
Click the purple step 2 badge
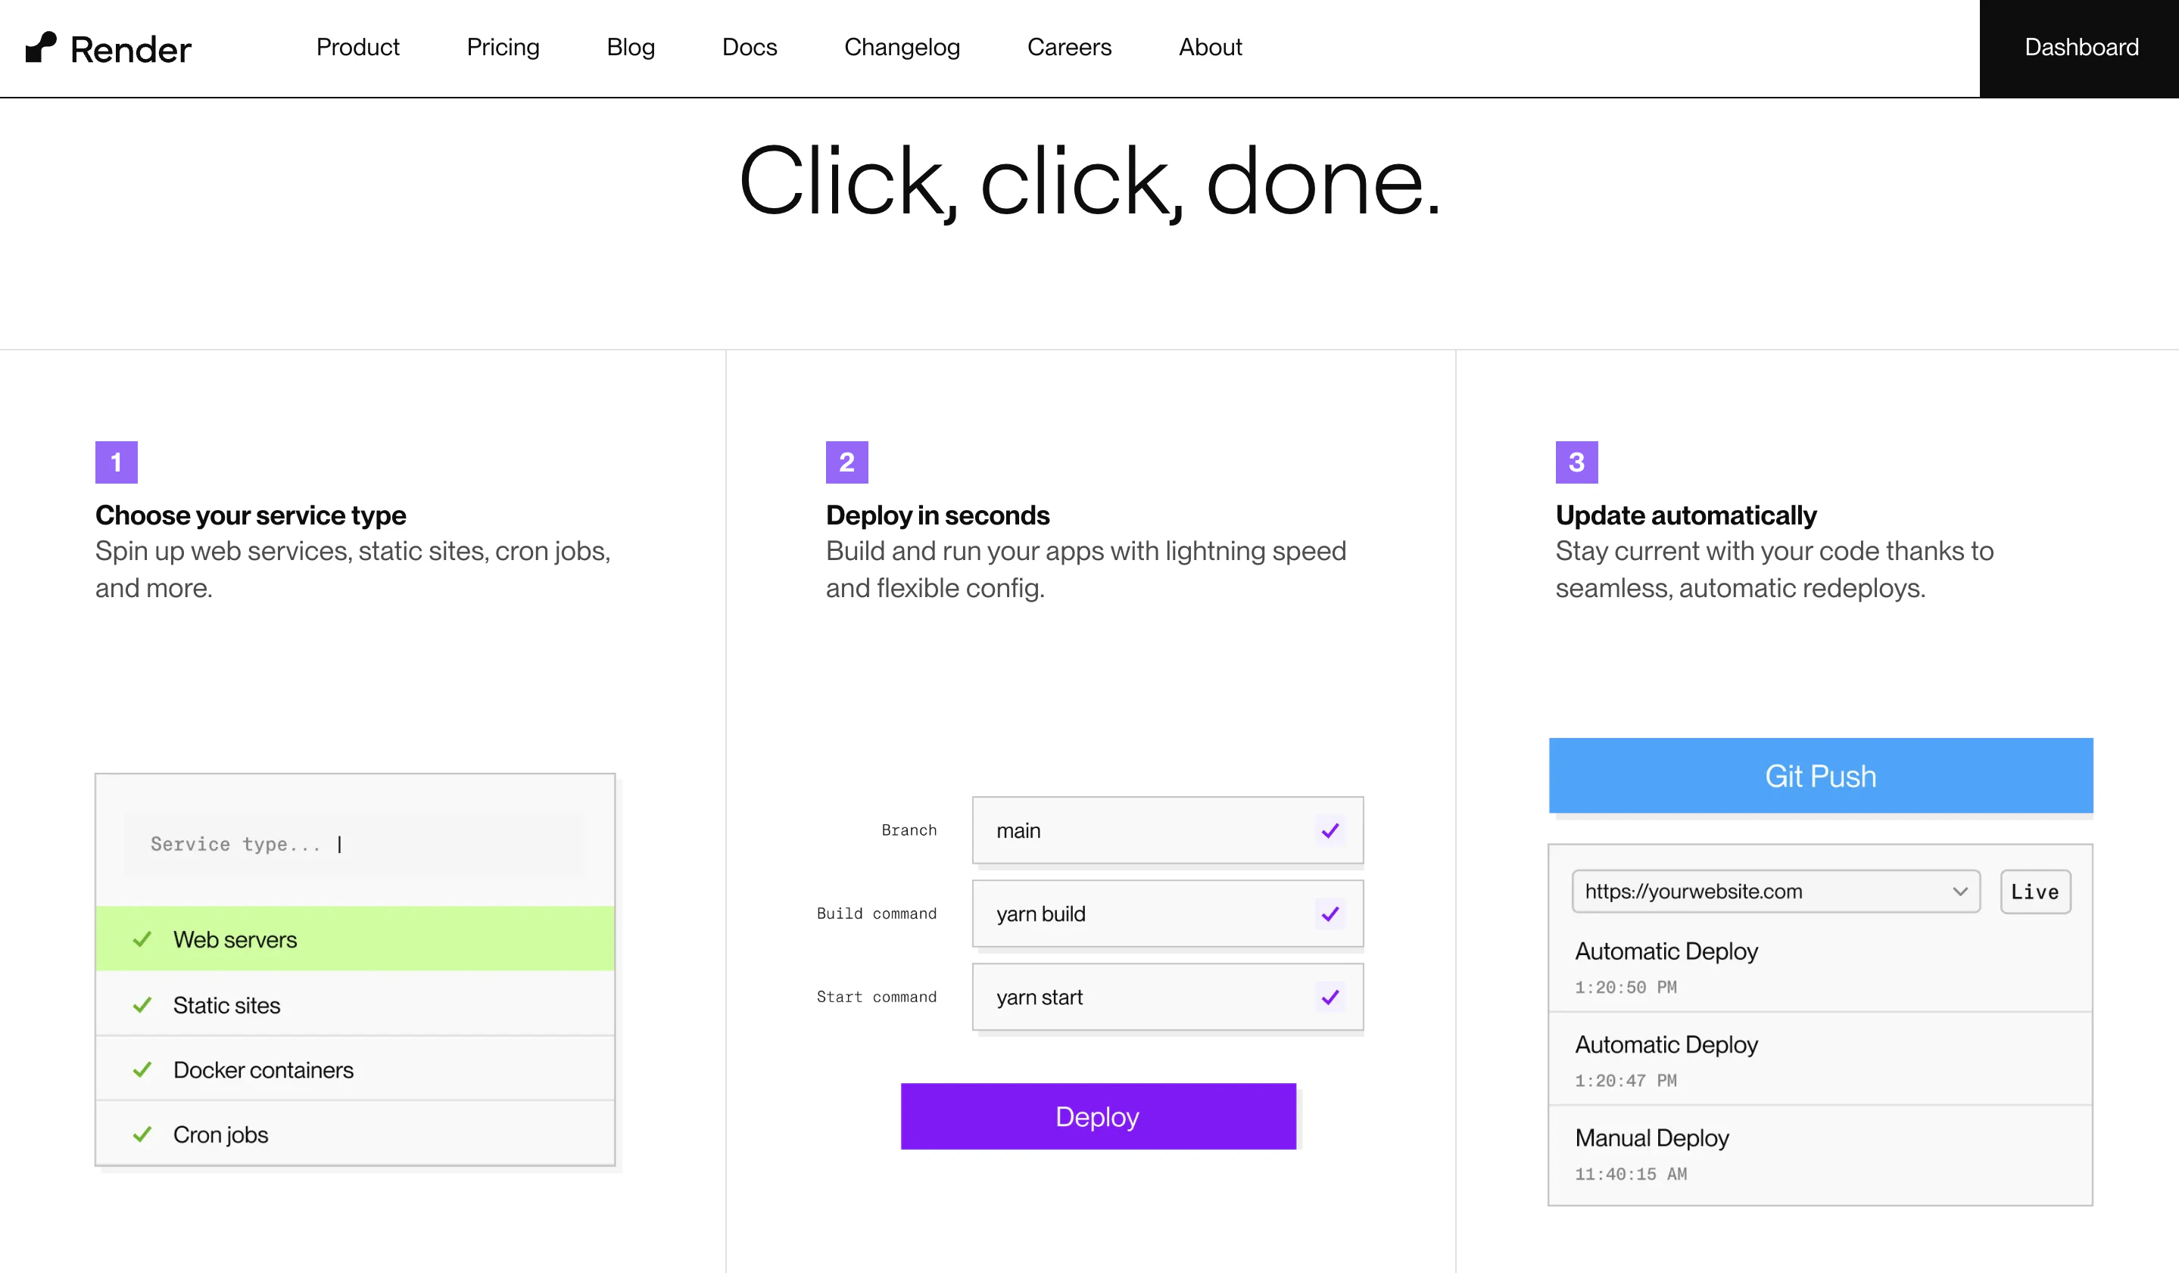(846, 462)
